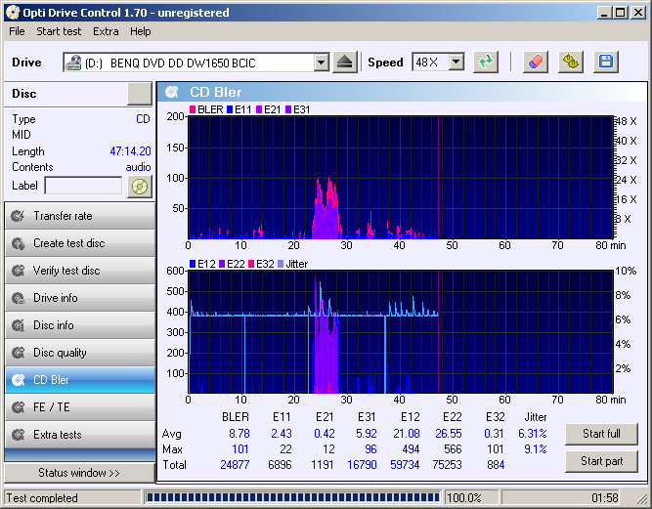The height and width of the screenshot is (509, 652).
Task: Switch to the Transfer rate section
Action: click(x=80, y=216)
